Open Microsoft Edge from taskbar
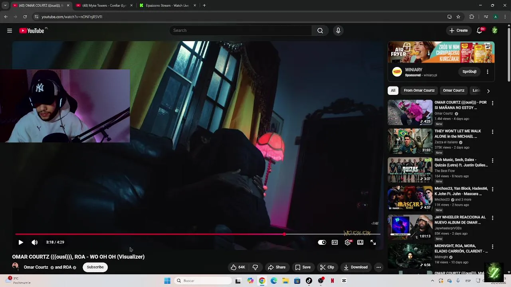Screen dimensions: 511x287 (x=274, y=281)
